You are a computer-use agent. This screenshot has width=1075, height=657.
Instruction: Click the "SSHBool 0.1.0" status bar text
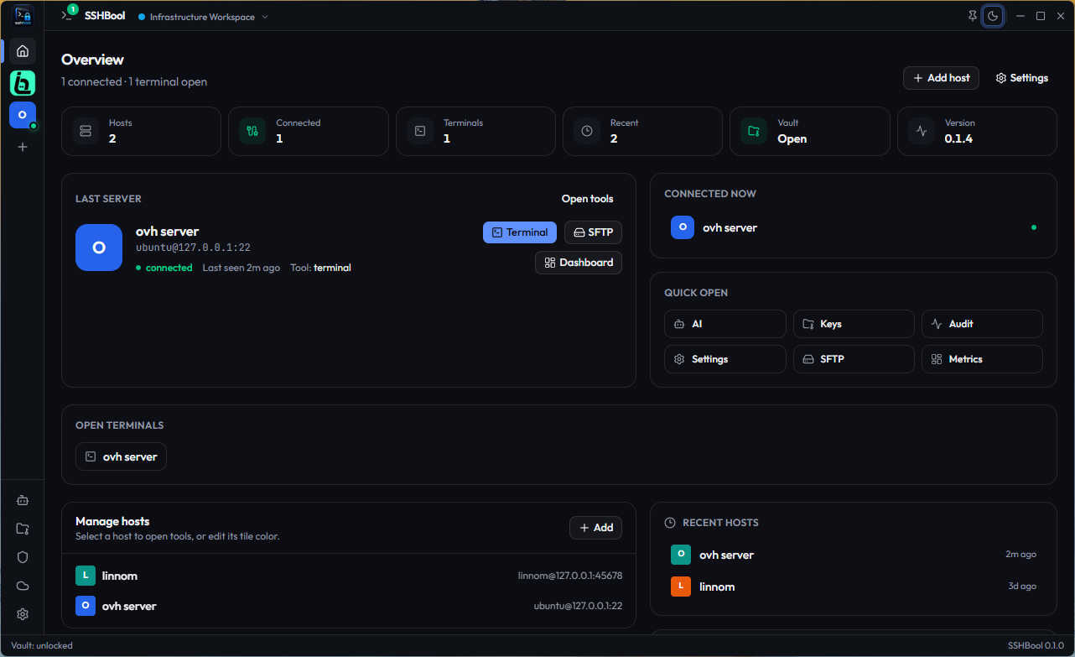[x=1036, y=646]
